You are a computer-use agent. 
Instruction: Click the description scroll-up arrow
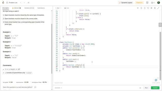[x=52, y=11]
